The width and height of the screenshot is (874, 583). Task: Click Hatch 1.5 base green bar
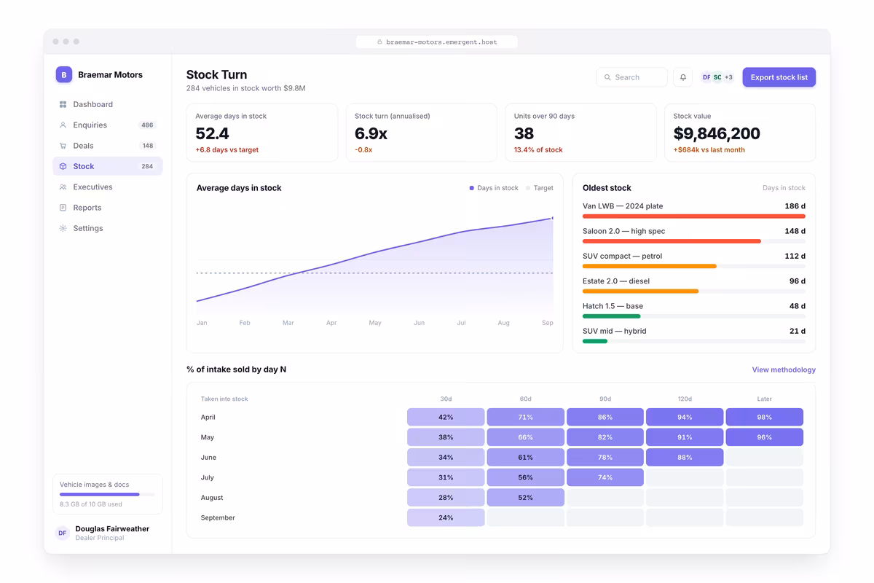612,316
